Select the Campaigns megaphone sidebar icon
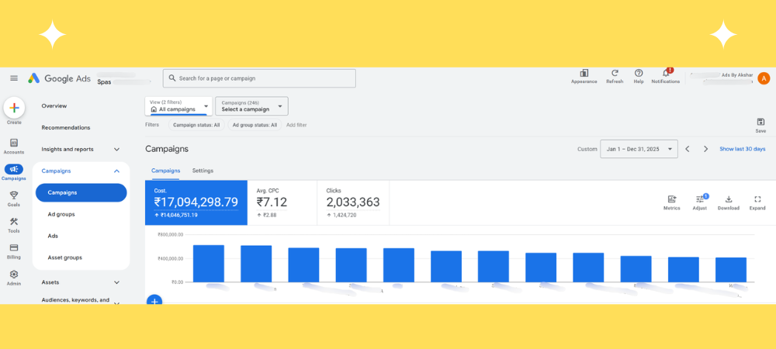This screenshot has height=349, width=776. point(14,170)
